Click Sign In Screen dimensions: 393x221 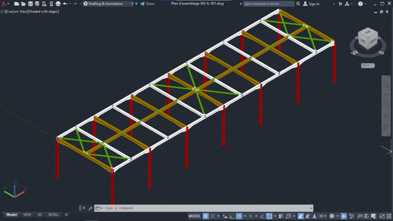point(311,4)
